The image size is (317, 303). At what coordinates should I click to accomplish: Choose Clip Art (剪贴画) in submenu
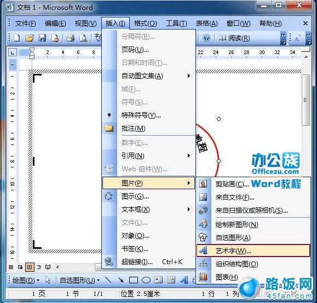[x=253, y=184]
